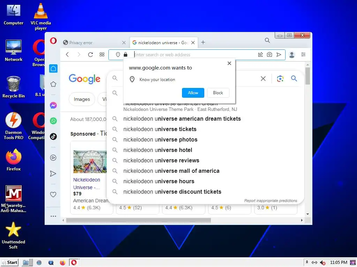Click the tab search magnifier icon
This screenshot has height=267, width=357.
click(x=267, y=40)
